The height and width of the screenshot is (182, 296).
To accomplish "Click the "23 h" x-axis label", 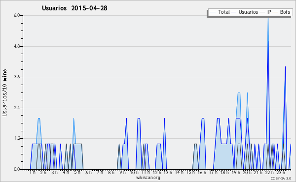I will (x=281, y=172).
